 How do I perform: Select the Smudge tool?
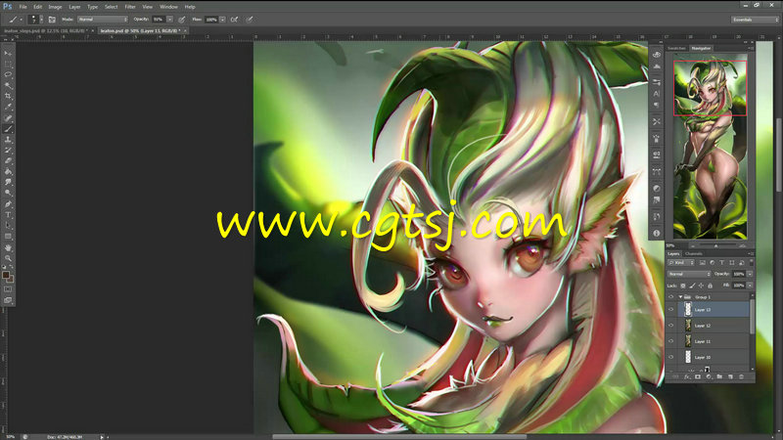(8, 182)
